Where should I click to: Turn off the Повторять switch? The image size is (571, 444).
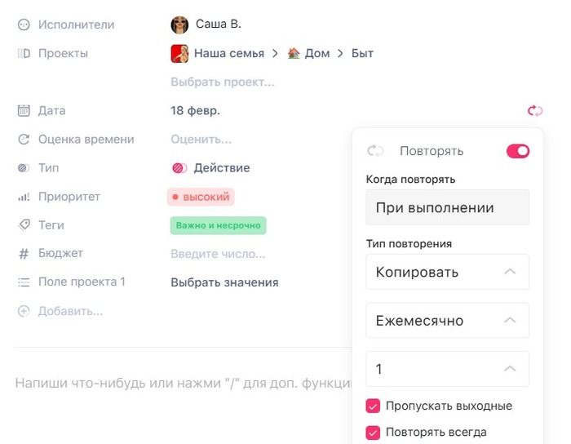click(518, 151)
